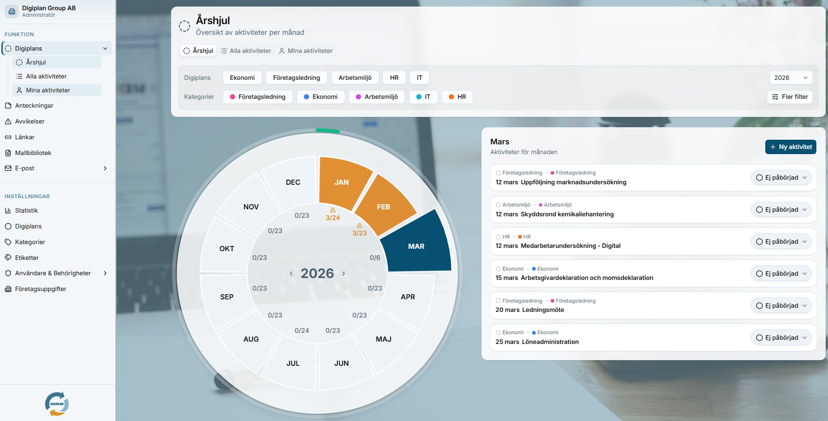The width and height of the screenshot is (828, 421).
Task: Click the Företagsuppgifter building icon
Action: pos(8,289)
